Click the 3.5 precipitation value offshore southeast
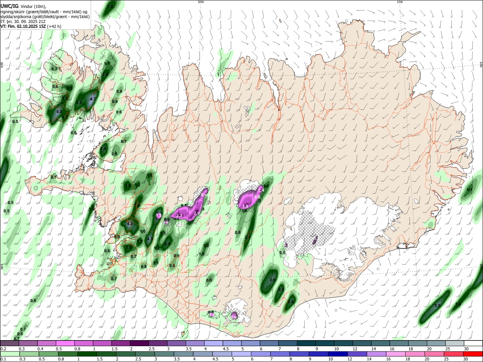Image resolution: width=483 pixels, height=362 pixels. (x=438, y=305)
